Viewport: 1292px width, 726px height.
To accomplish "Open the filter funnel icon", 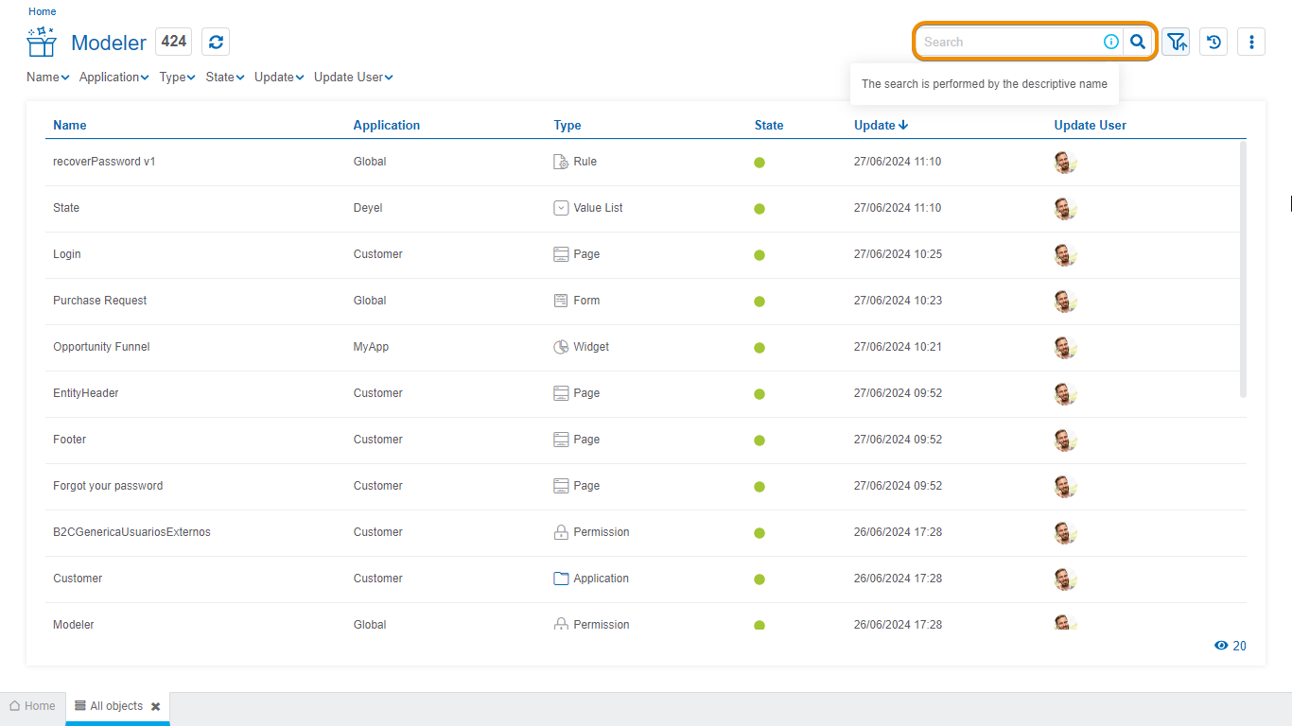I will click(1176, 42).
